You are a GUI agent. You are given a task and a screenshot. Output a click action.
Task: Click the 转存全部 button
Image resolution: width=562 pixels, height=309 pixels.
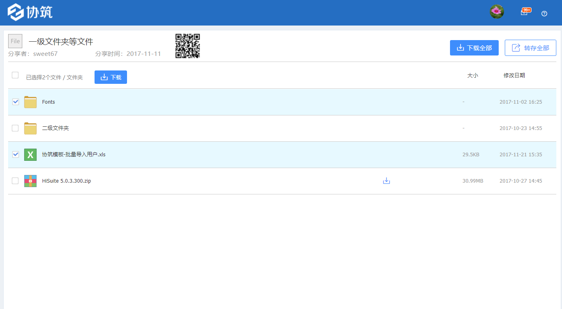pyautogui.click(x=530, y=48)
